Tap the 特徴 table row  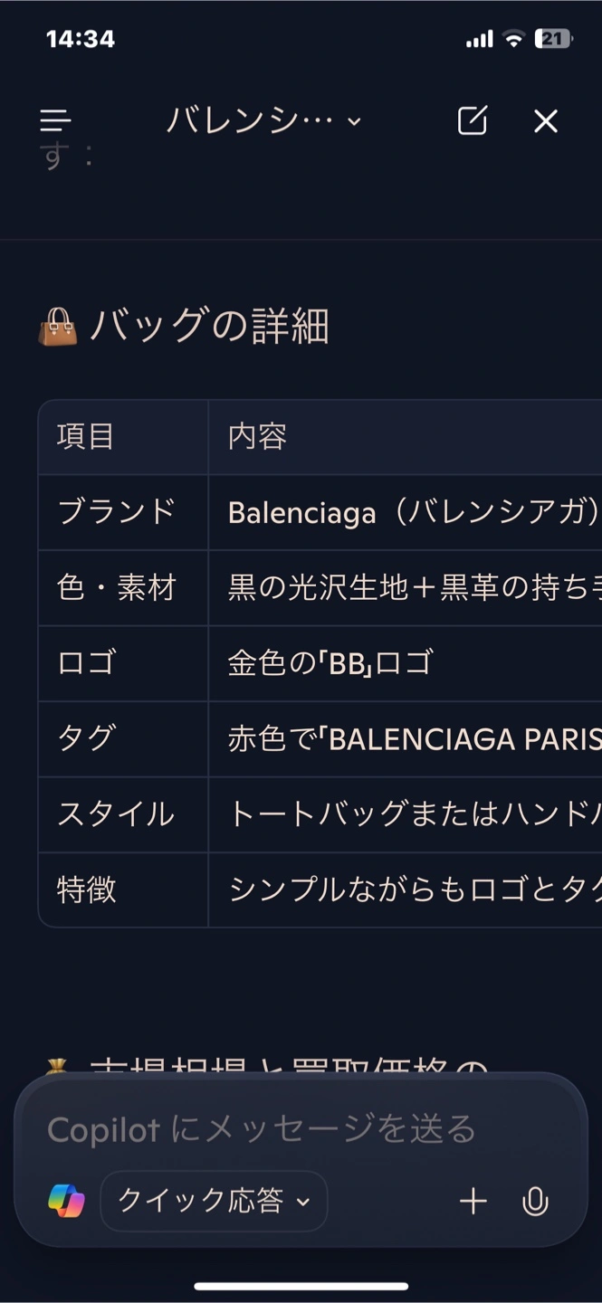click(320, 889)
